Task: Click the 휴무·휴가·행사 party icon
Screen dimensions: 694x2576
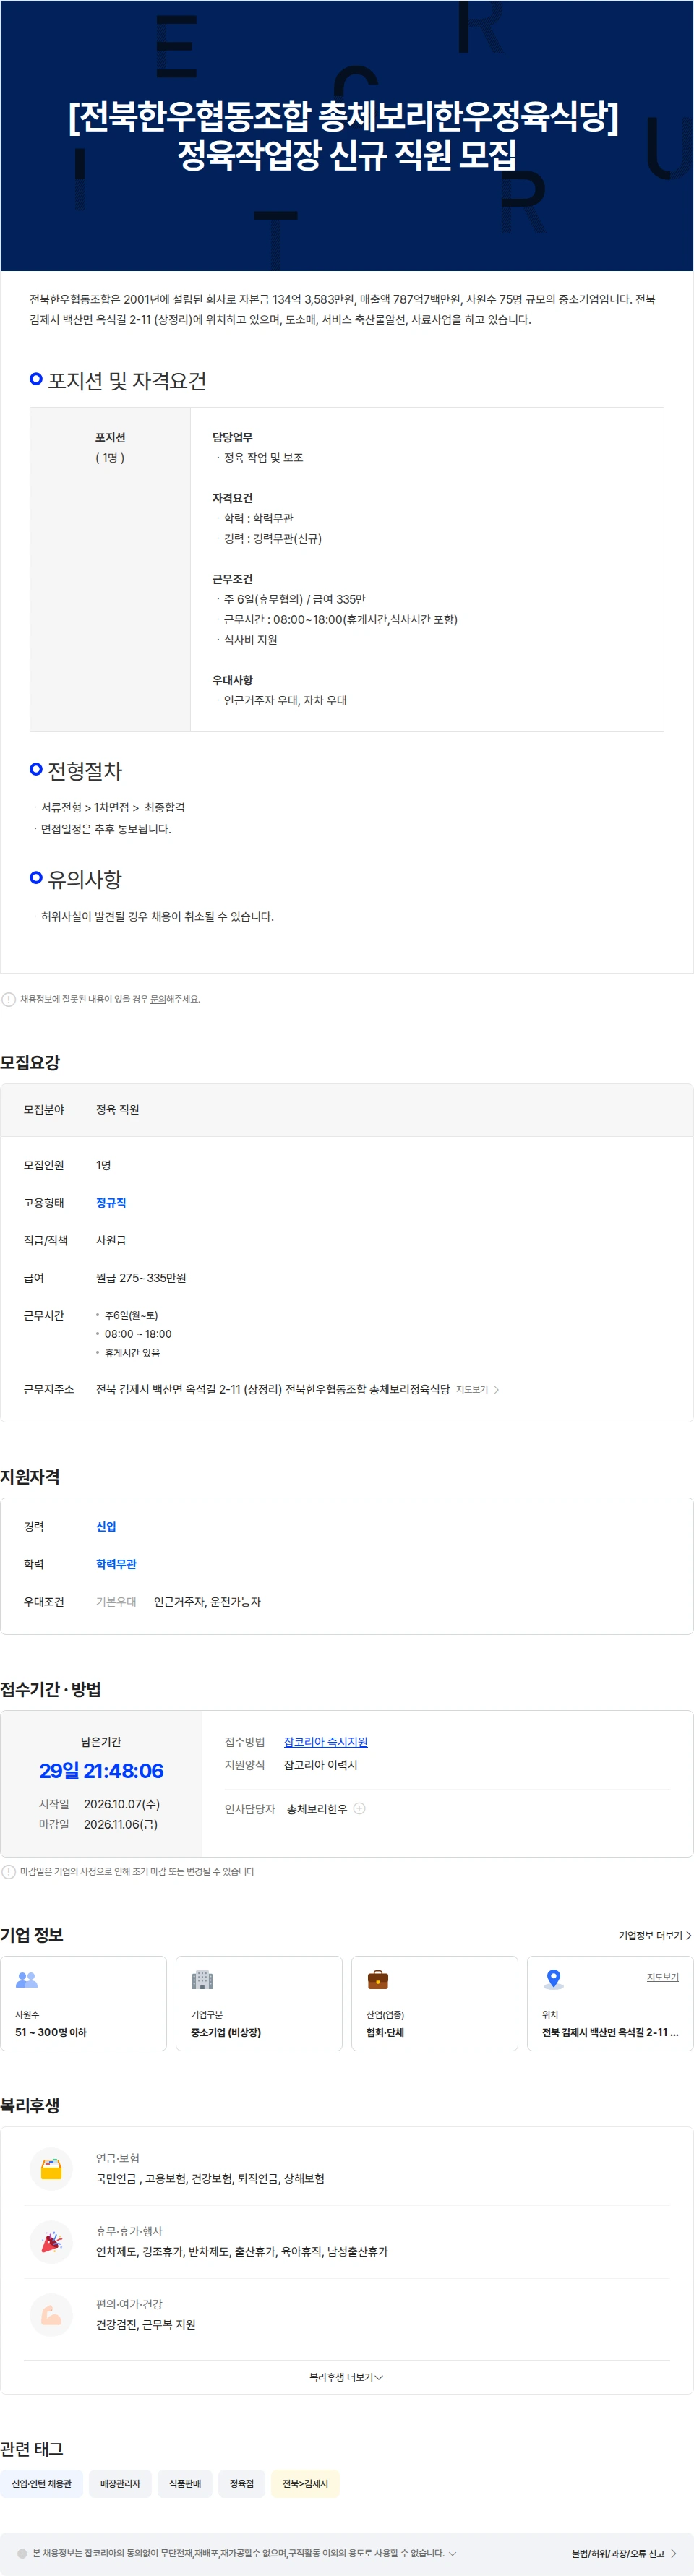Action: click(x=51, y=2242)
